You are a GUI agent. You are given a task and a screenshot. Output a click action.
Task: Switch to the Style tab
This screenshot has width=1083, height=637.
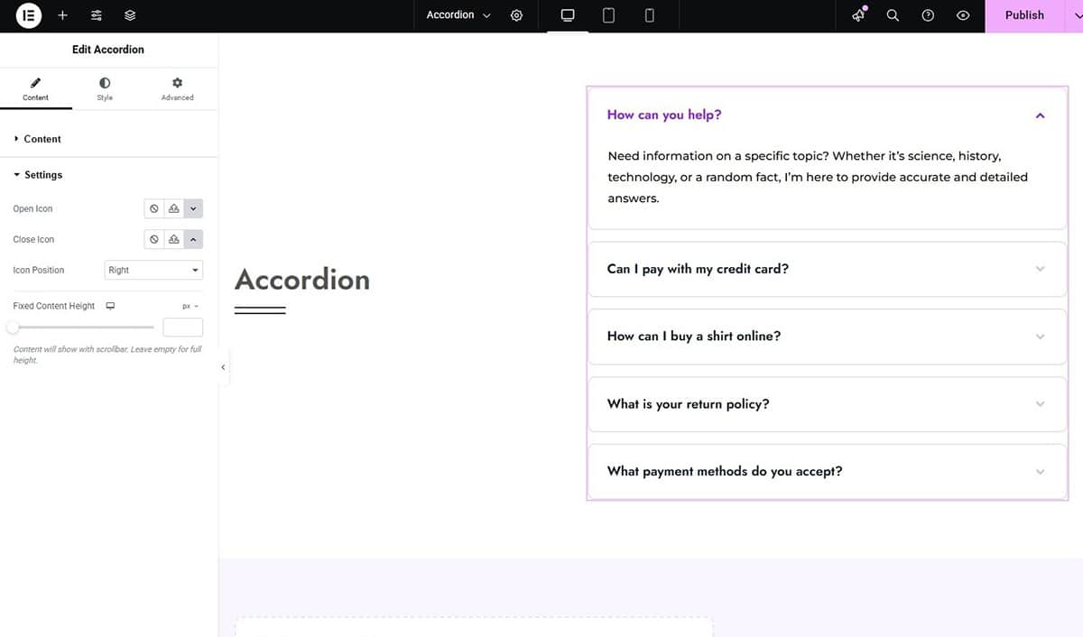click(x=105, y=88)
